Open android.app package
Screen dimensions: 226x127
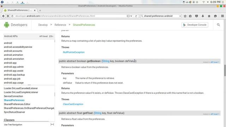(10, 63)
